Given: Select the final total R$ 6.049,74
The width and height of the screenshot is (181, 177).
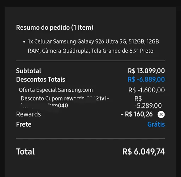Looking at the screenshot, I should point(143,152).
